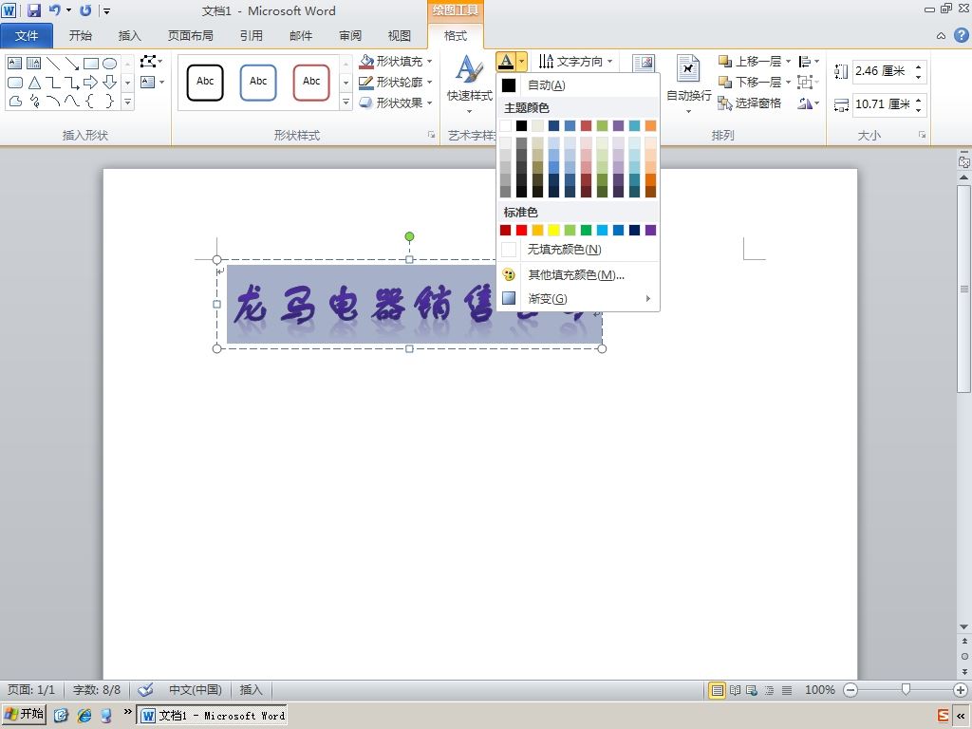The image size is (972, 729).
Task: Open the 快速样式 WordArt styles button
Action: [469, 84]
